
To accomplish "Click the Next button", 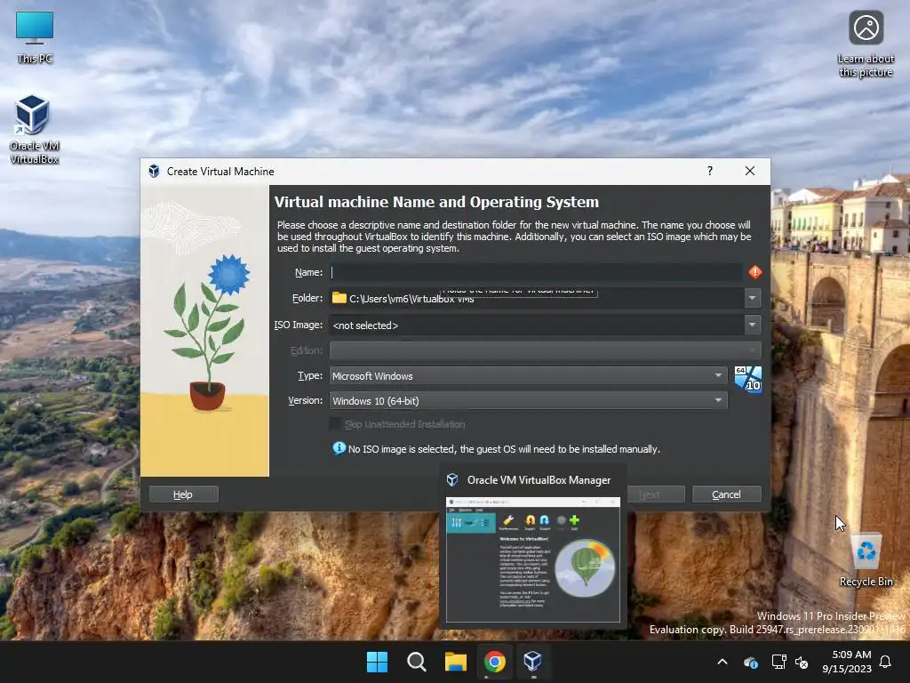I will [x=650, y=494].
